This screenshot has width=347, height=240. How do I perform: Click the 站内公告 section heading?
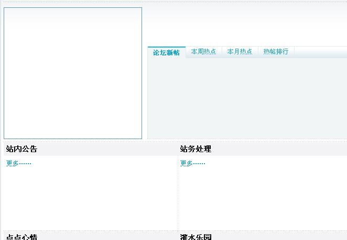[x=21, y=149]
